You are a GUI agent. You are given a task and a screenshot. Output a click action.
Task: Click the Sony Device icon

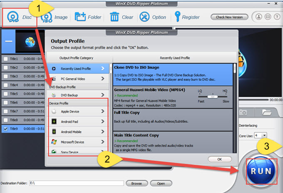[54, 151]
